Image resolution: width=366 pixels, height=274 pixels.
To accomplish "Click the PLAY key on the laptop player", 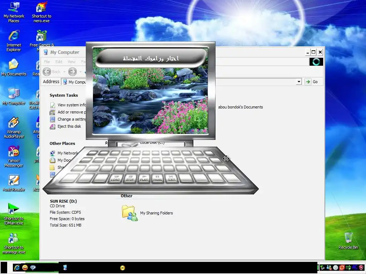I will [x=144, y=178].
